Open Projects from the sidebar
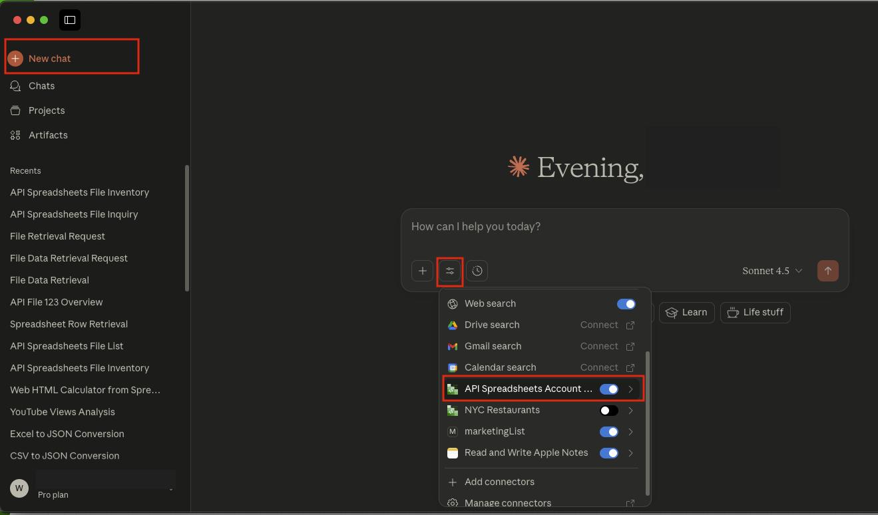878x515 pixels. coord(47,110)
